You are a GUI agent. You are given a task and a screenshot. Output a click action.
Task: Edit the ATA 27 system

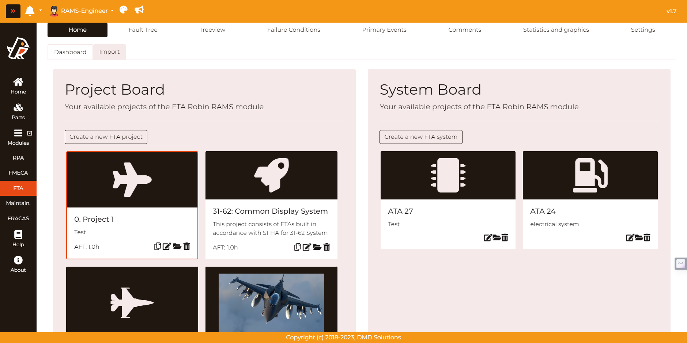point(487,238)
